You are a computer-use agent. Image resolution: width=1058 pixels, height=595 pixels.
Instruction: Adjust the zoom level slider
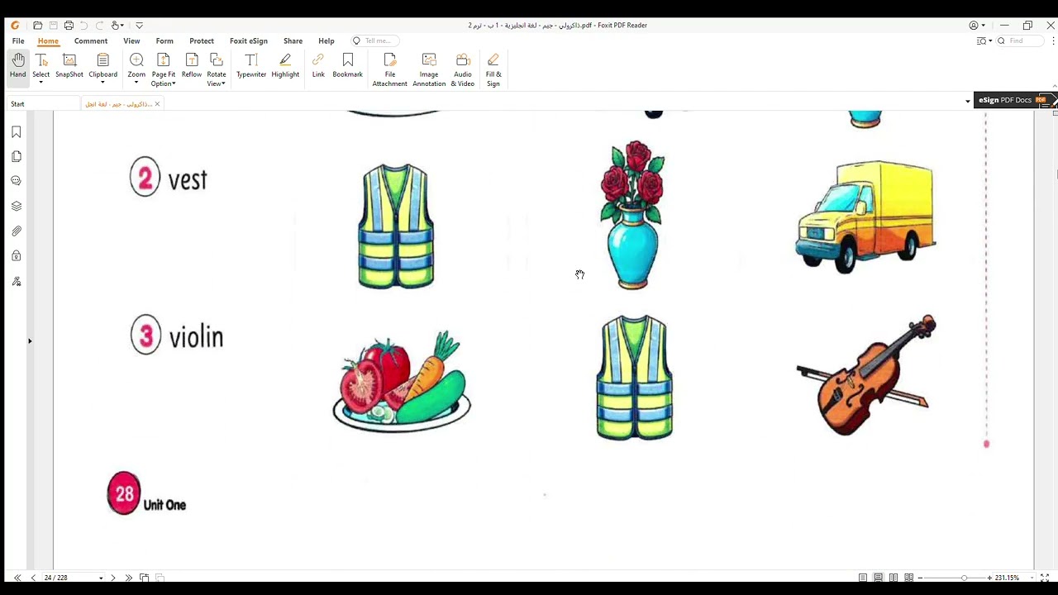964,578
